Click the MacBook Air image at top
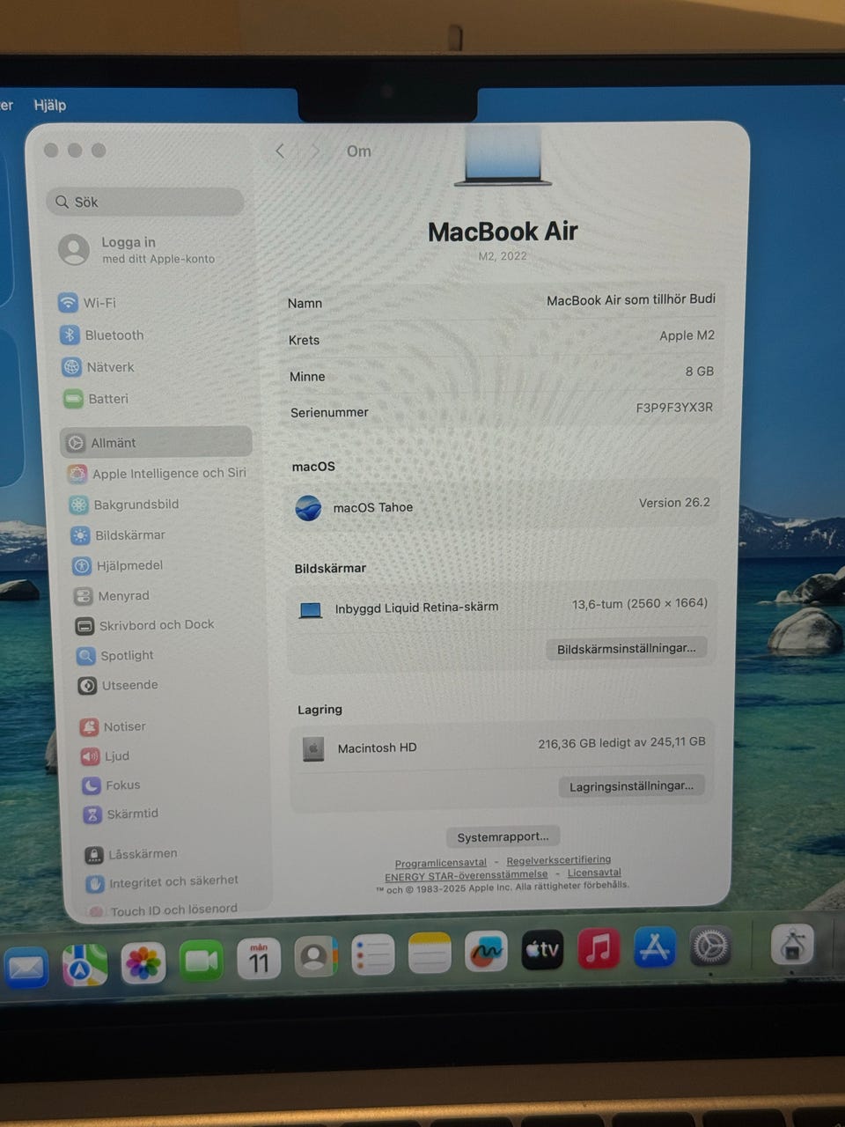Image resolution: width=845 pixels, height=1127 pixels. (503, 157)
